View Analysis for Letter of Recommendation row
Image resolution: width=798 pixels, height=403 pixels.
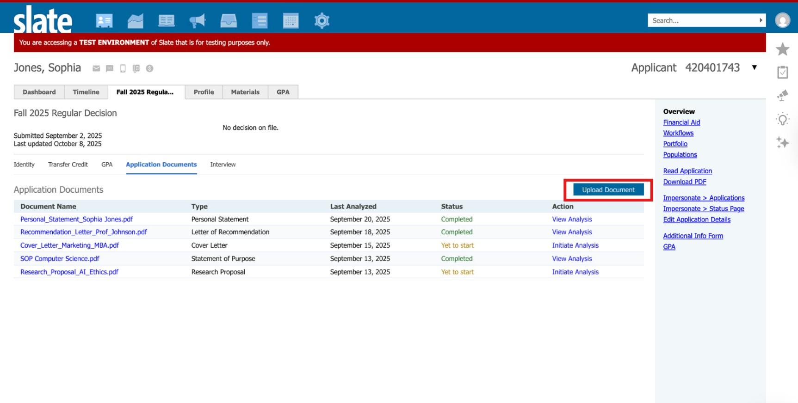(x=572, y=232)
